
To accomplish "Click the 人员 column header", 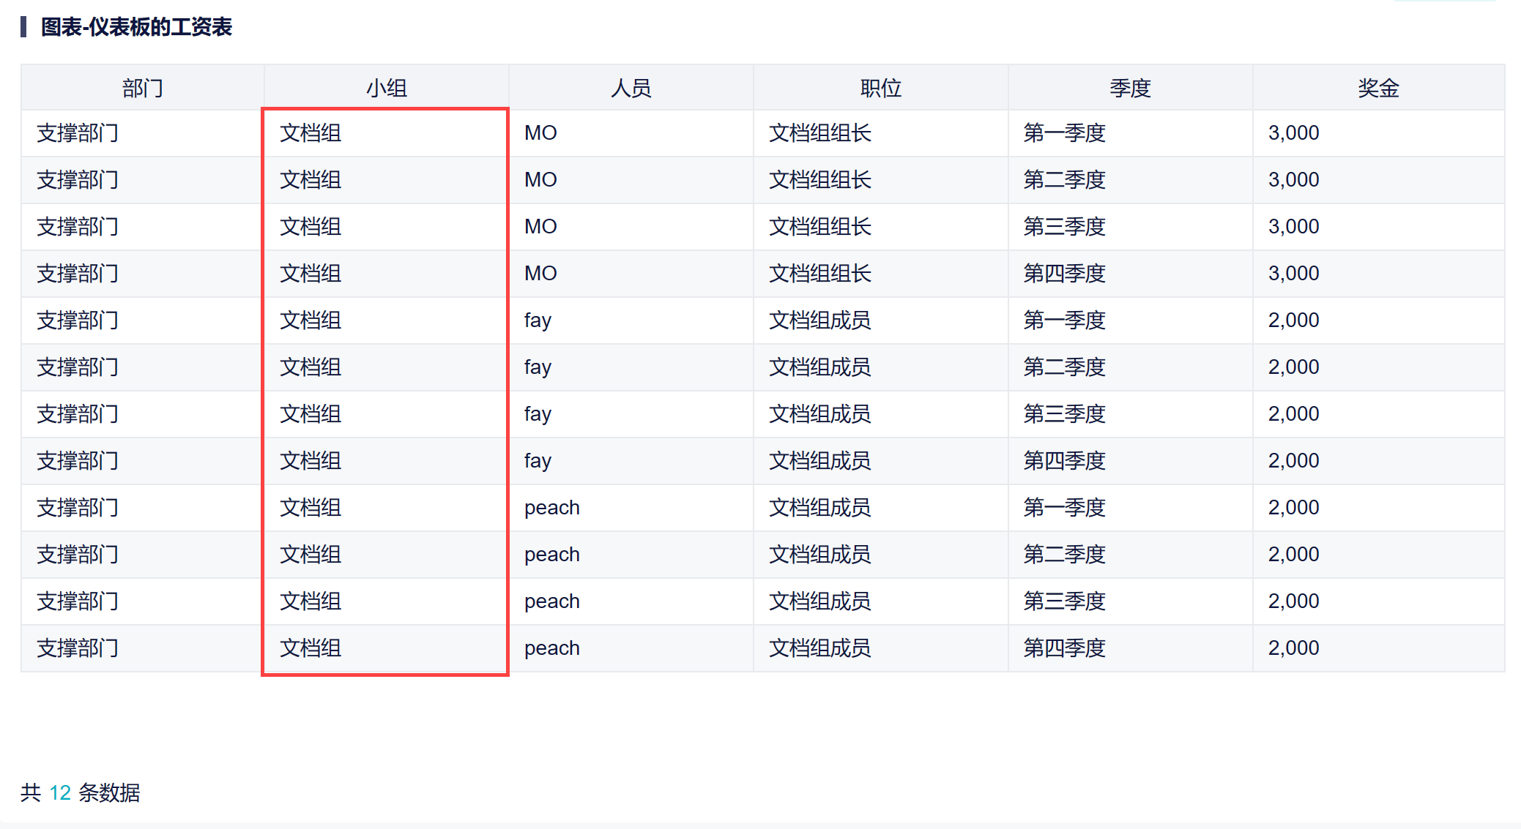I will 631,88.
